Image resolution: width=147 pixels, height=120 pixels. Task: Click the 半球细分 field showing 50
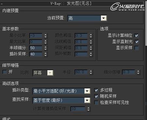click(x=36, y=48)
